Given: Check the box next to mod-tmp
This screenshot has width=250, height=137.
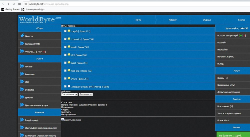Looking at the screenshot, I should (x=65, y=71).
